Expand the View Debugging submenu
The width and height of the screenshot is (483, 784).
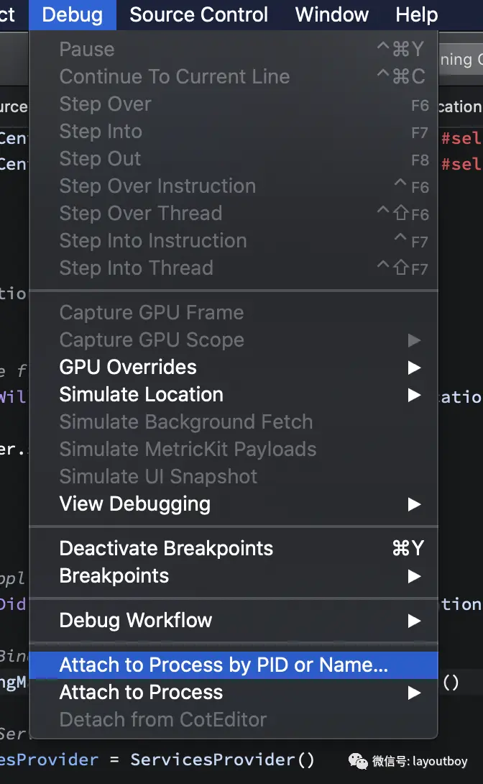pyautogui.click(x=134, y=504)
